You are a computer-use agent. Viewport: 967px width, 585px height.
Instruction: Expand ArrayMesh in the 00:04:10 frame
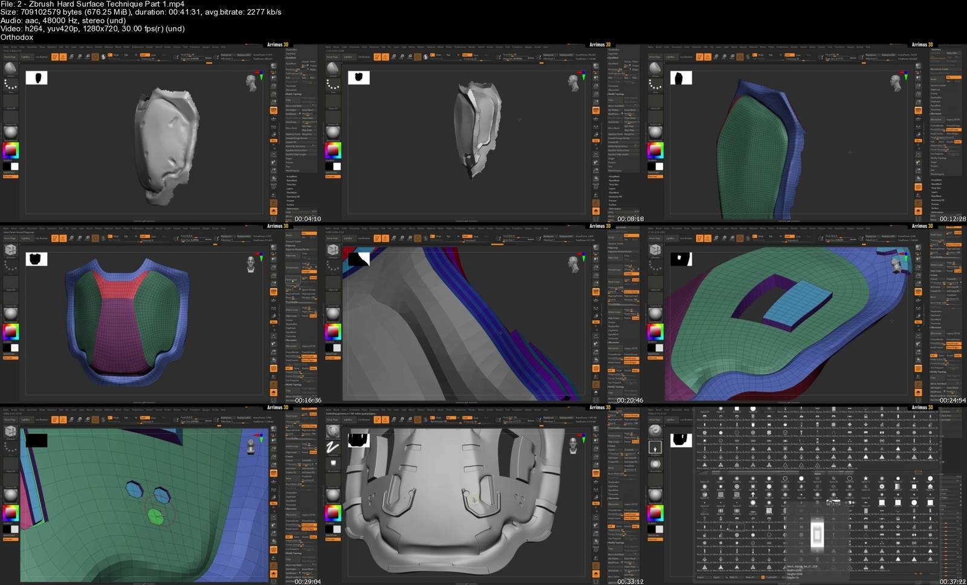click(292, 176)
